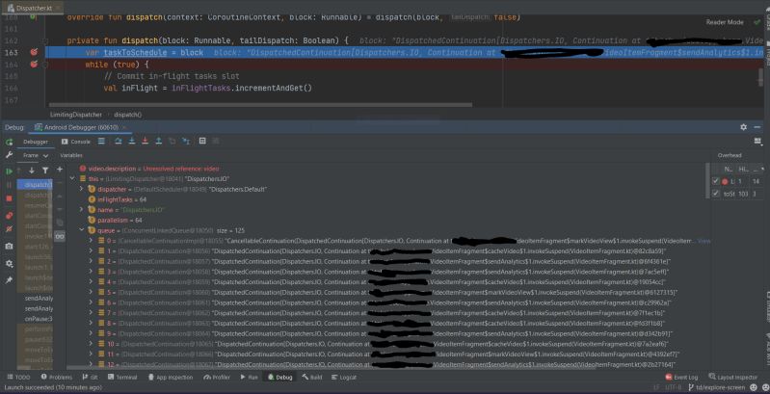Click the breakpoint marker on line 164
The width and height of the screenshot is (770, 394).
tap(34, 65)
